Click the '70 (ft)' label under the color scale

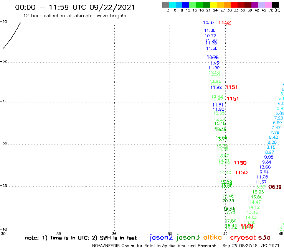coord(274,10)
